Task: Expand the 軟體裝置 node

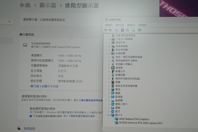Action: click(109, 75)
